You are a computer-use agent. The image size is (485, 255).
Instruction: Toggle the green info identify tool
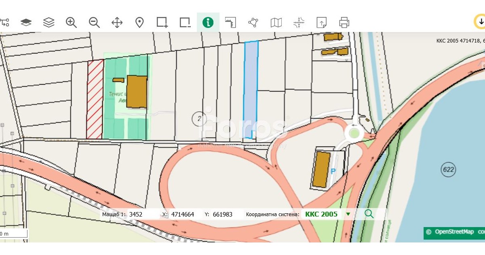(208, 22)
